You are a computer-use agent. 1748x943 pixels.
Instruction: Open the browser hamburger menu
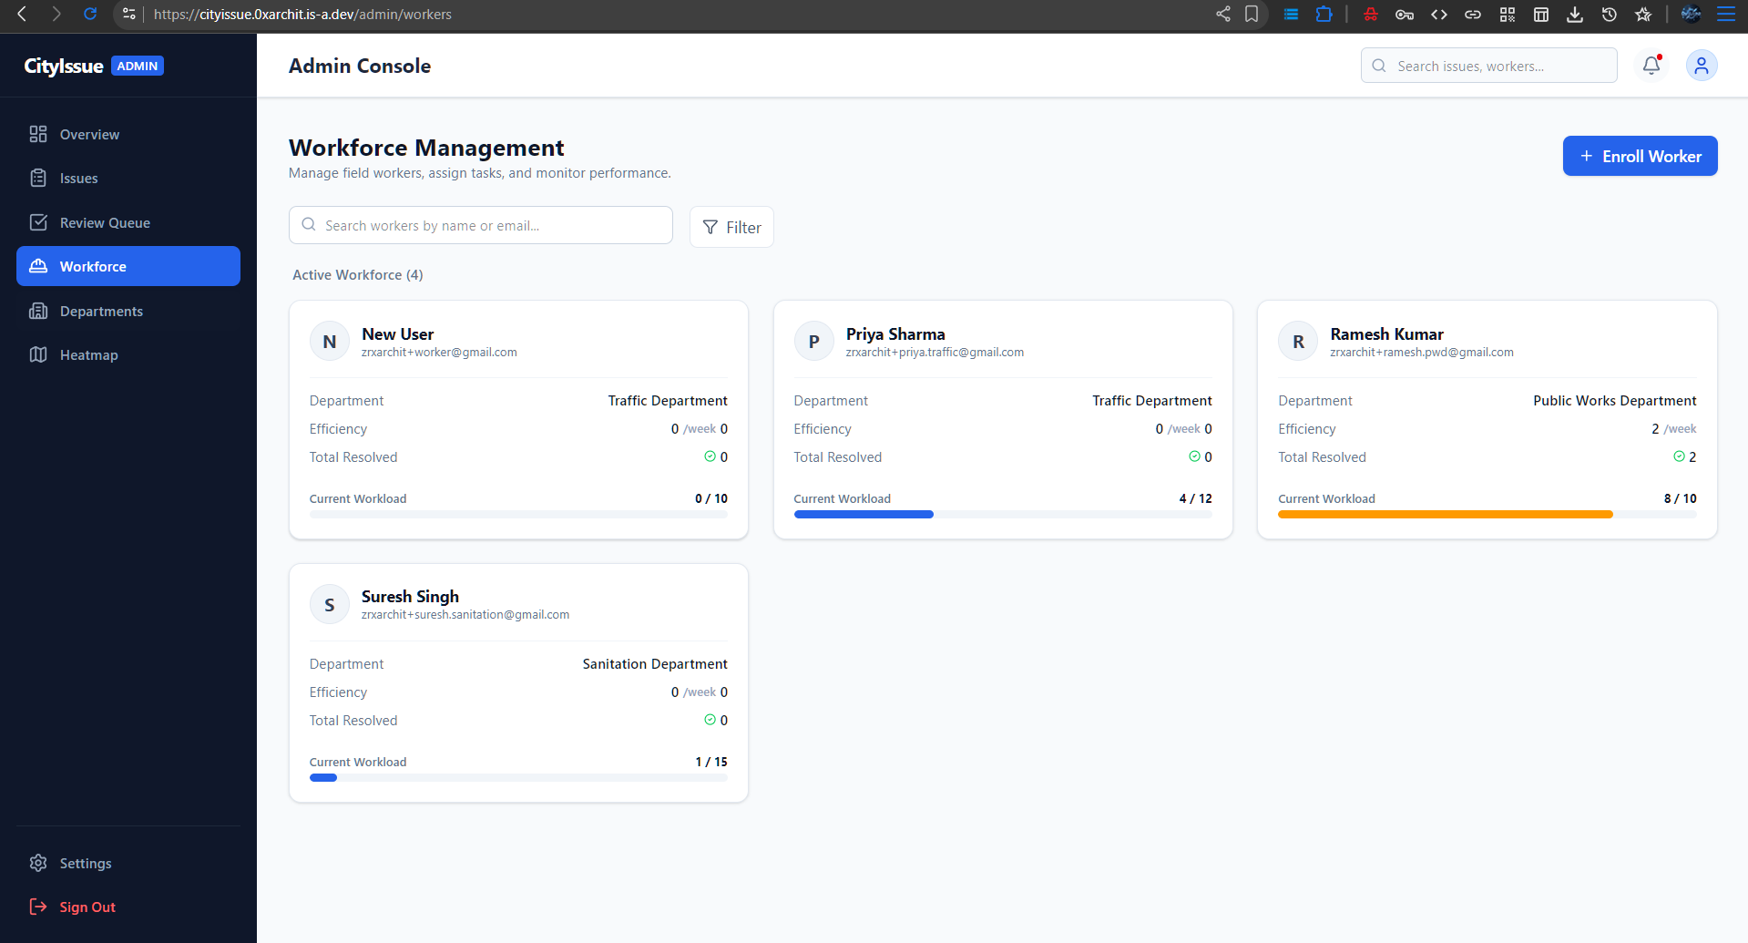click(x=1727, y=15)
